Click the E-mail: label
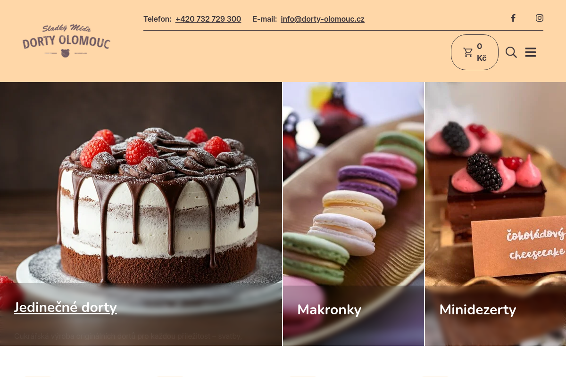 (265, 19)
